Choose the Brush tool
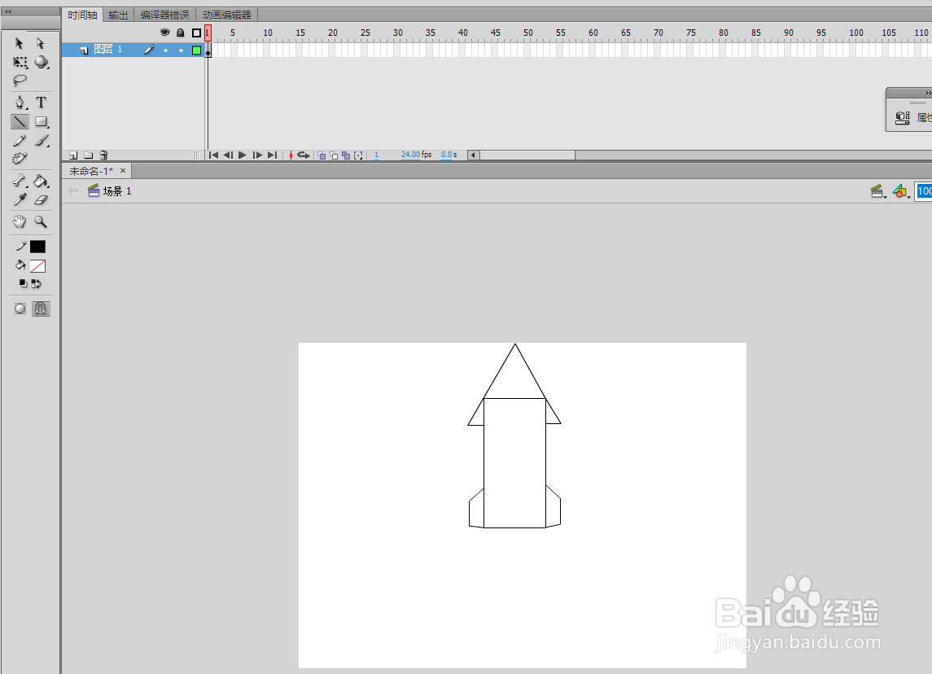The width and height of the screenshot is (932, 674). pyautogui.click(x=41, y=140)
